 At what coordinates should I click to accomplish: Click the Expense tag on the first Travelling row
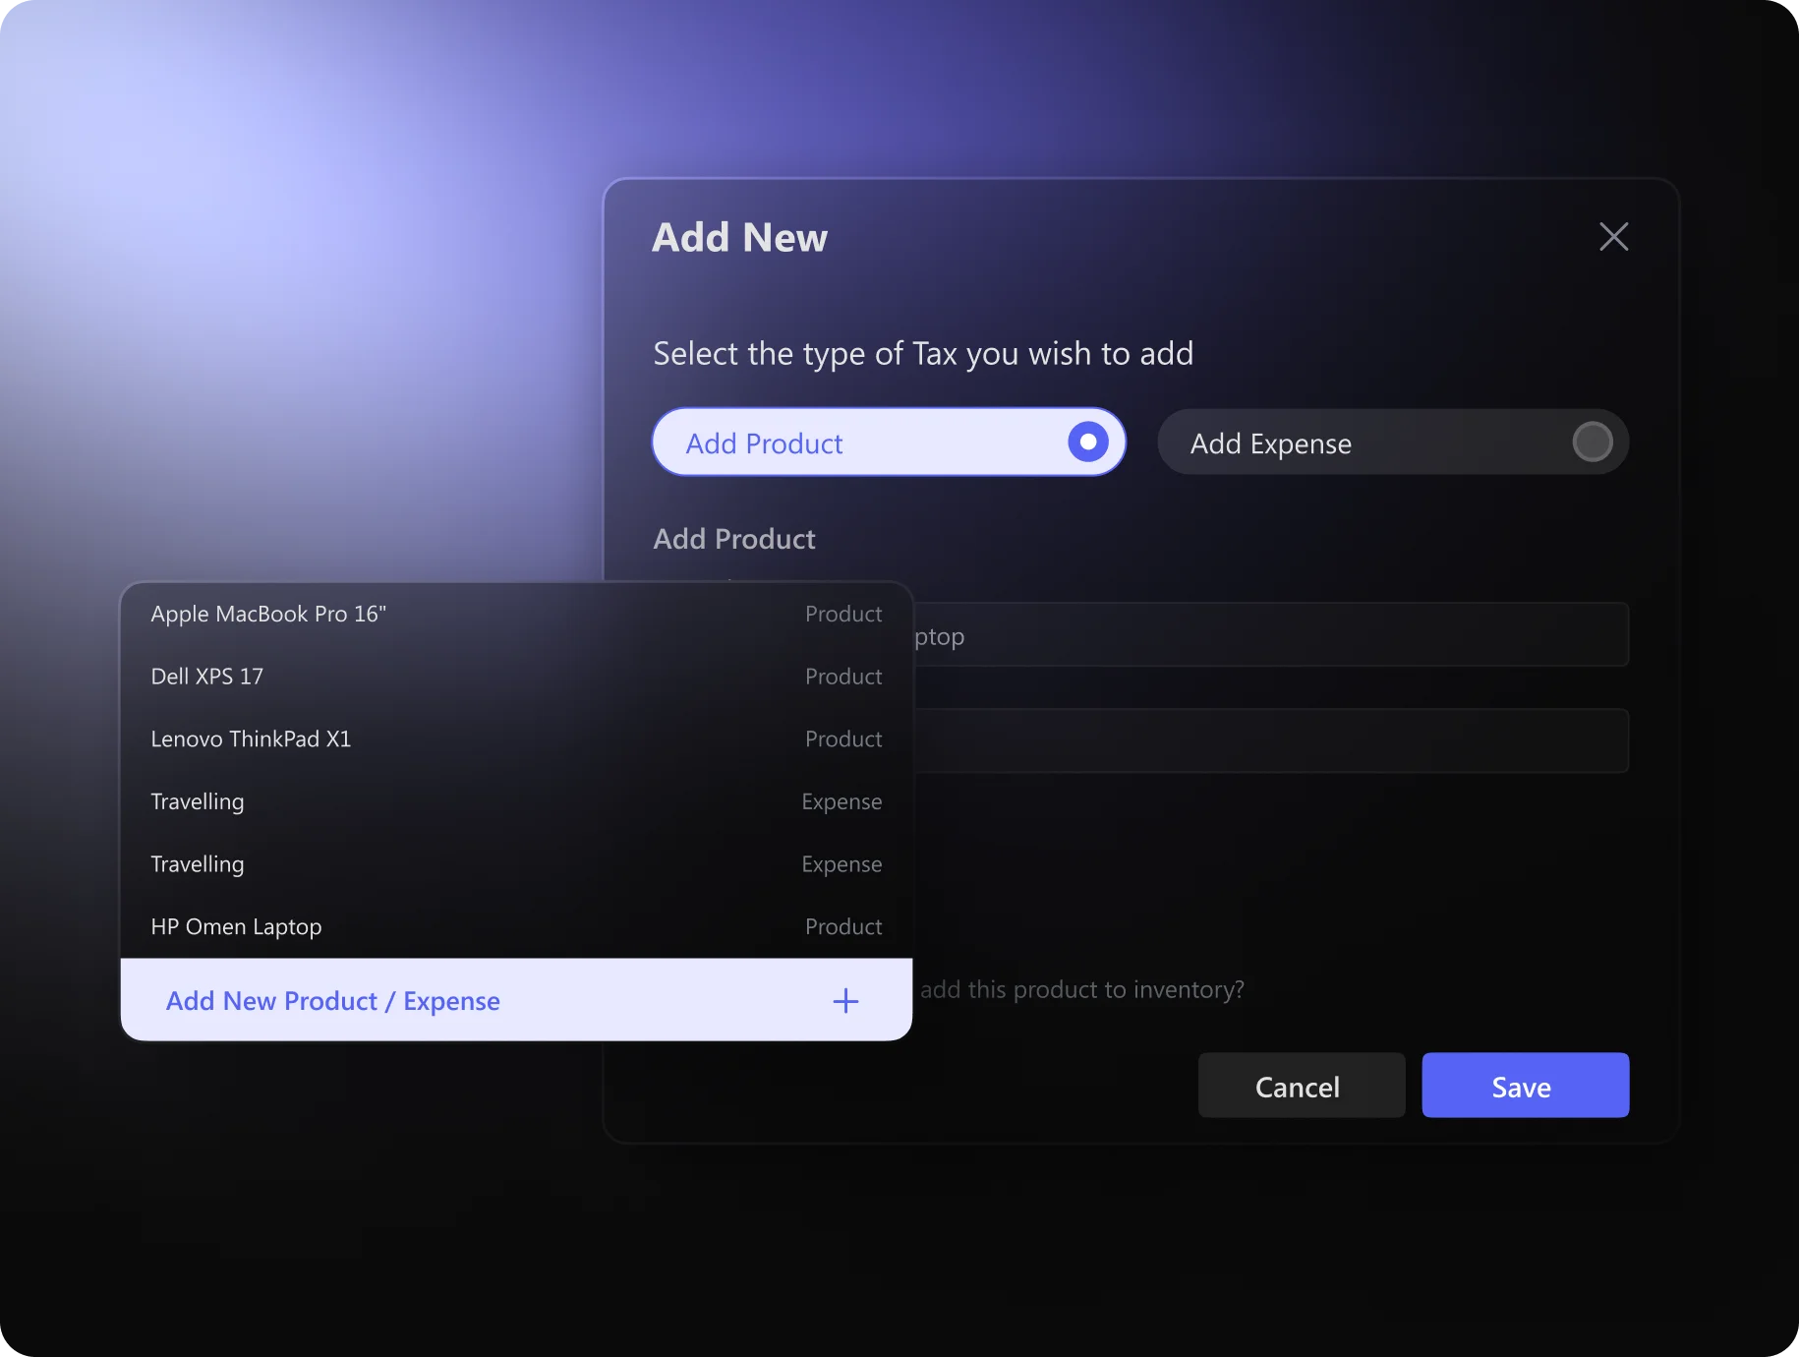[x=841, y=802]
